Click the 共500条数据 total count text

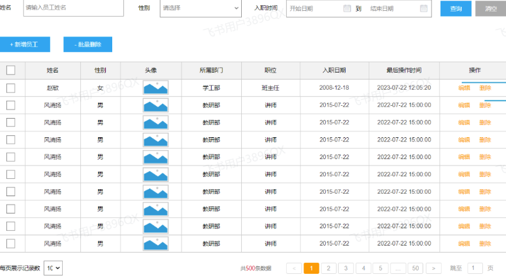256,268
